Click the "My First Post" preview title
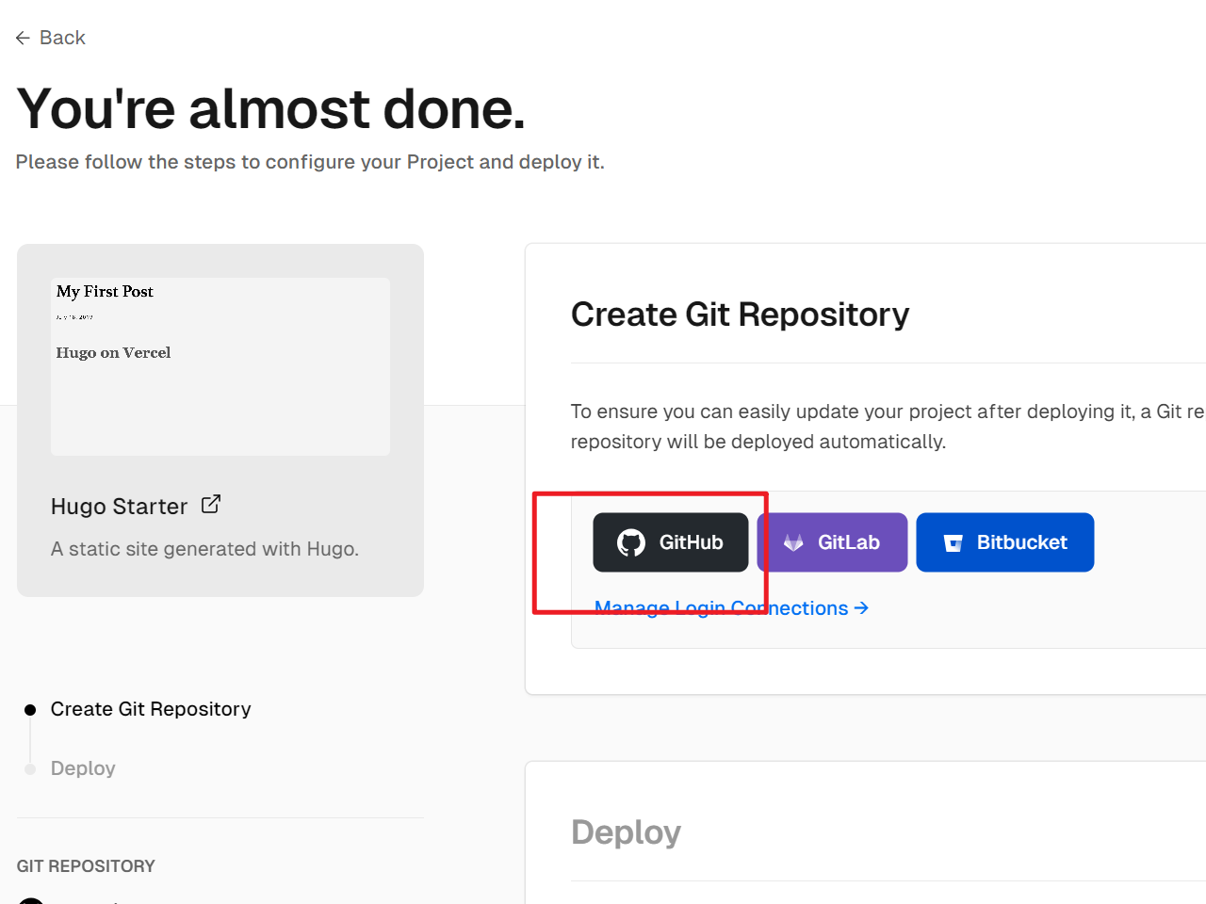 [105, 292]
